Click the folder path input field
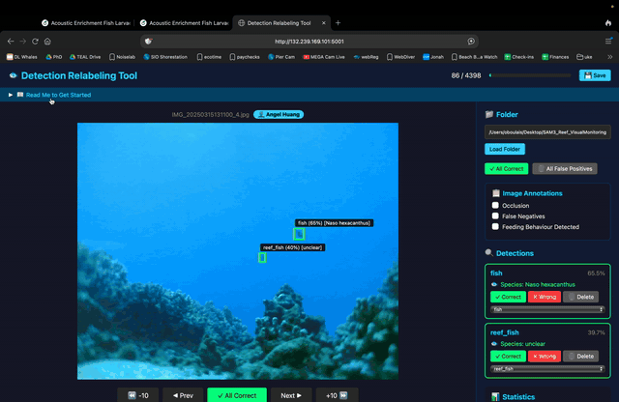The width and height of the screenshot is (619, 402). (x=547, y=132)
